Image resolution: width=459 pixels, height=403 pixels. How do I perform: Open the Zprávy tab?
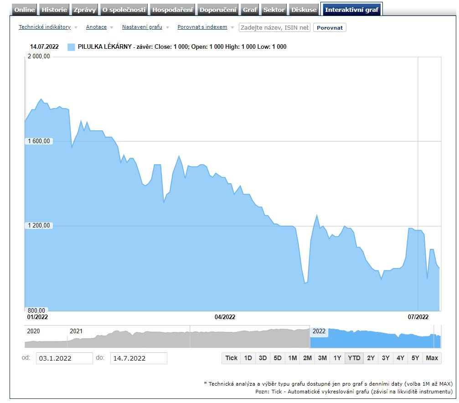[85, 10]
